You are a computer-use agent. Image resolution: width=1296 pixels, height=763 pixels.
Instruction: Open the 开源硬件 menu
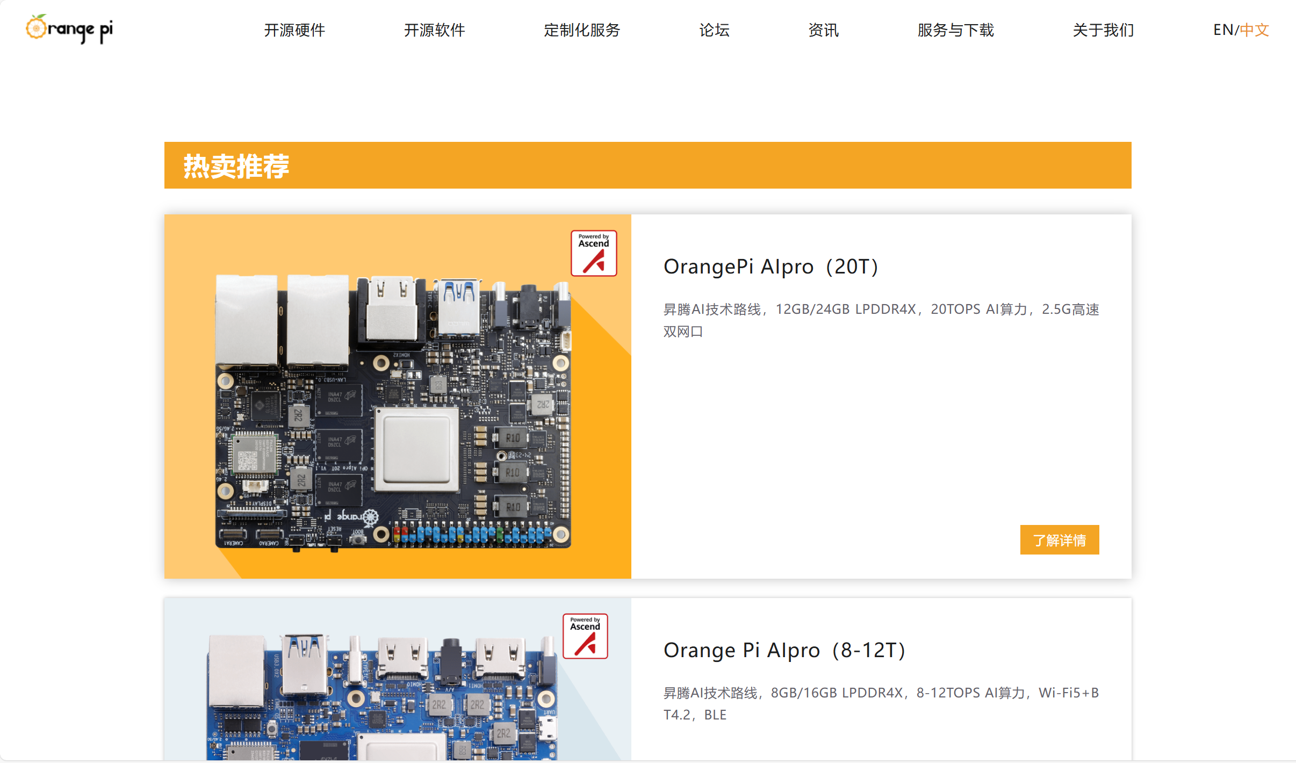click(294, 30)
